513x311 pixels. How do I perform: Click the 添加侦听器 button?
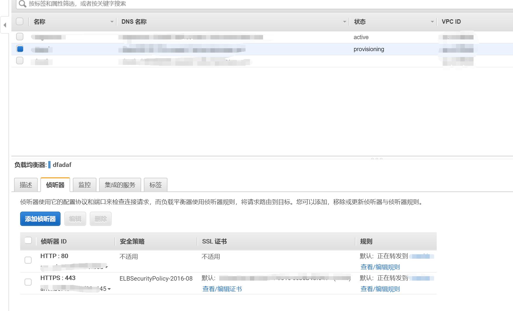click(40, 219)
